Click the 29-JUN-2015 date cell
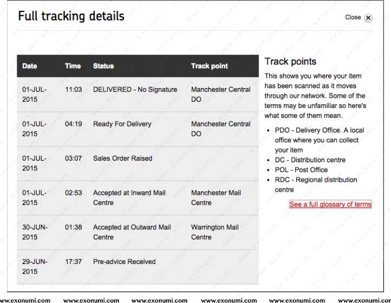Viewport: 391px width, 303px height. click(x=35, y=267)
